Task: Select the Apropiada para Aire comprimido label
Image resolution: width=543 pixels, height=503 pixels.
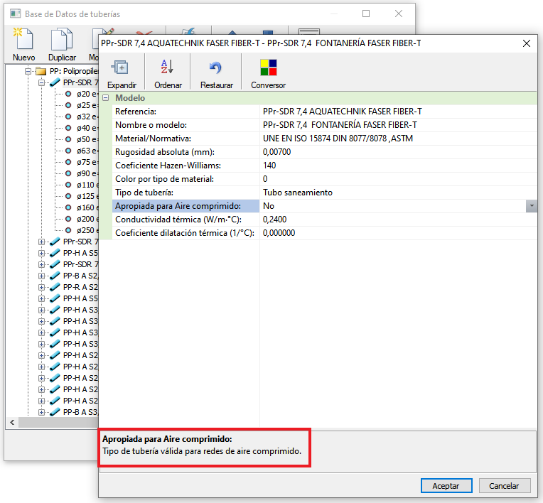Action: [x=178, y=206]
